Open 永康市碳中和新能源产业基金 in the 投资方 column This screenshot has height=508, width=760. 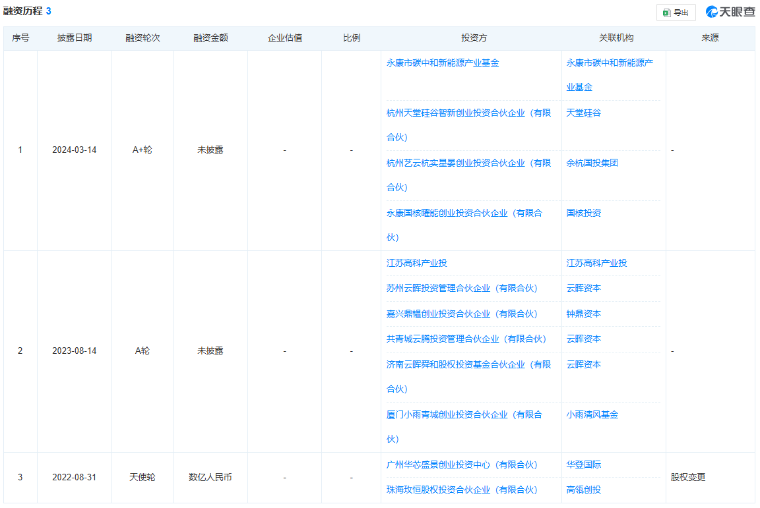click(443, 63)
